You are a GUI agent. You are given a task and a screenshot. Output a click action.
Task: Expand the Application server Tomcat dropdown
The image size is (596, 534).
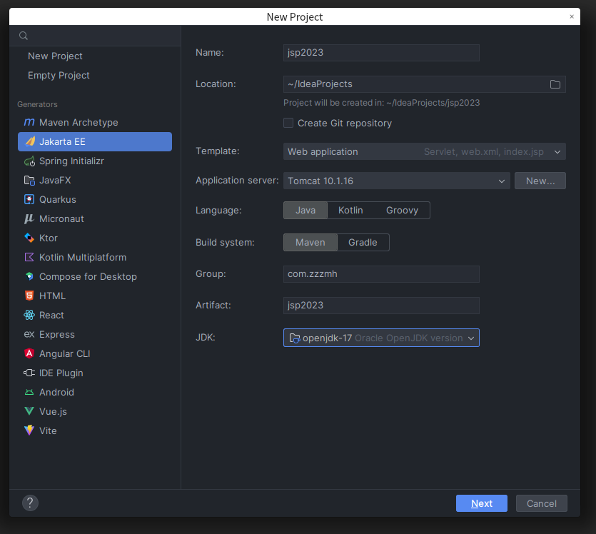pos(397,181)
